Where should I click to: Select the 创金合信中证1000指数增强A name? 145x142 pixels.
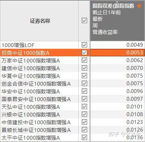[36, 84]
